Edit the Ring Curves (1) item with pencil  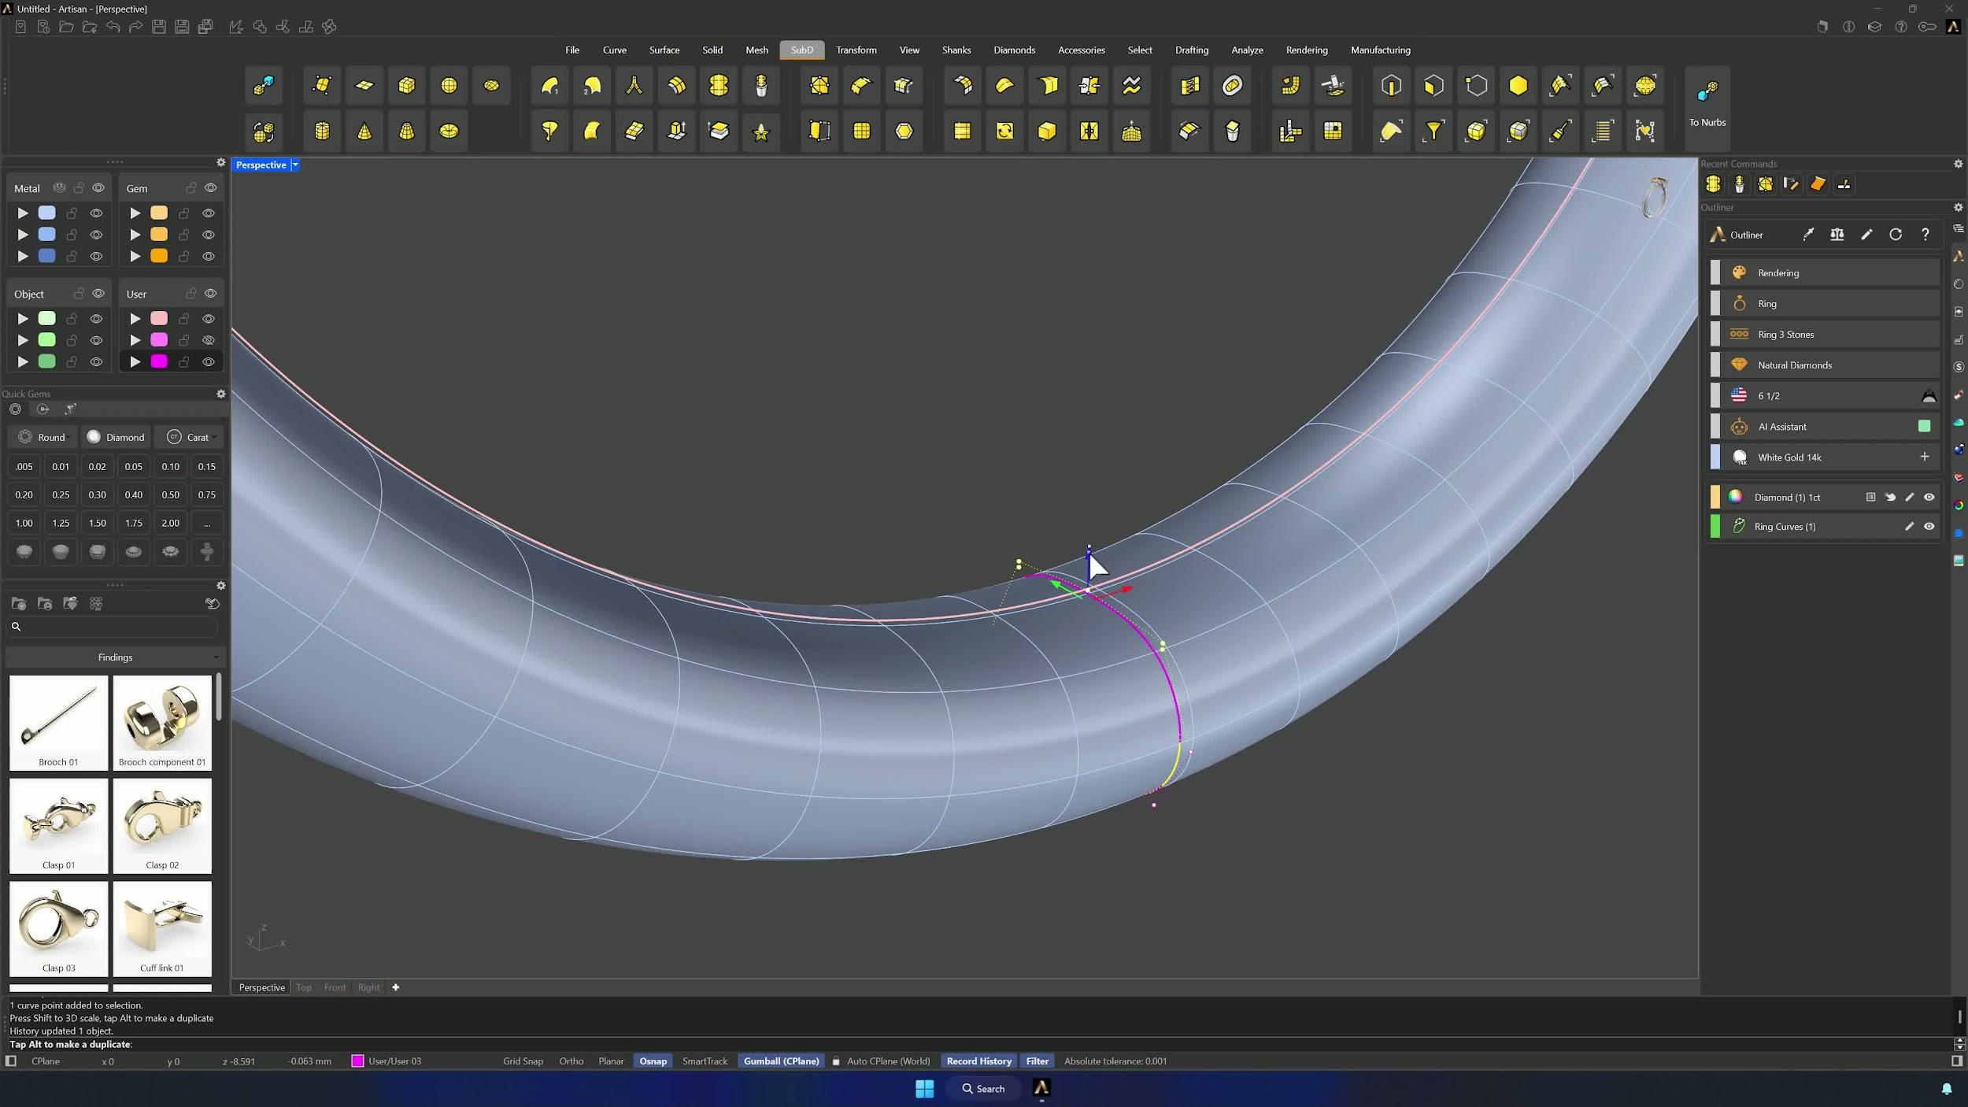(1909, 526)
